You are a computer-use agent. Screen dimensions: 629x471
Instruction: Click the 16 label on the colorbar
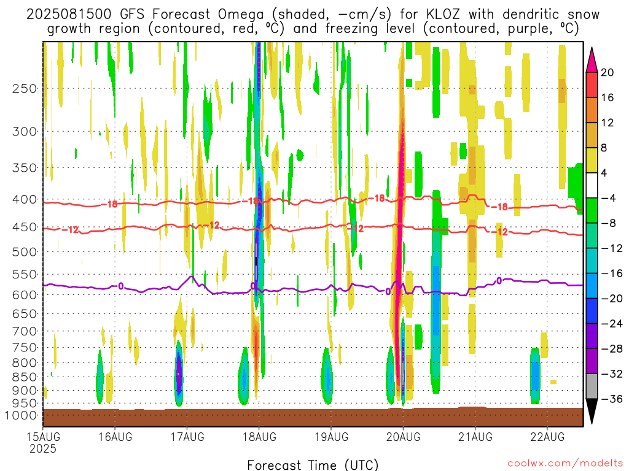(x=608, y=98)
